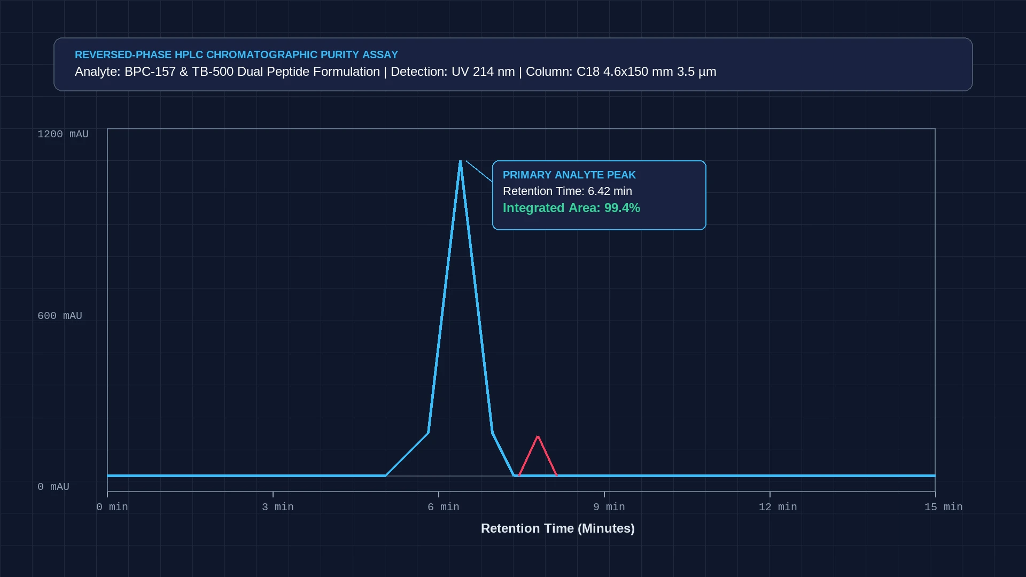
Task: Click the 1200 mAU y-axis label
Action: (x=63, y=134)
